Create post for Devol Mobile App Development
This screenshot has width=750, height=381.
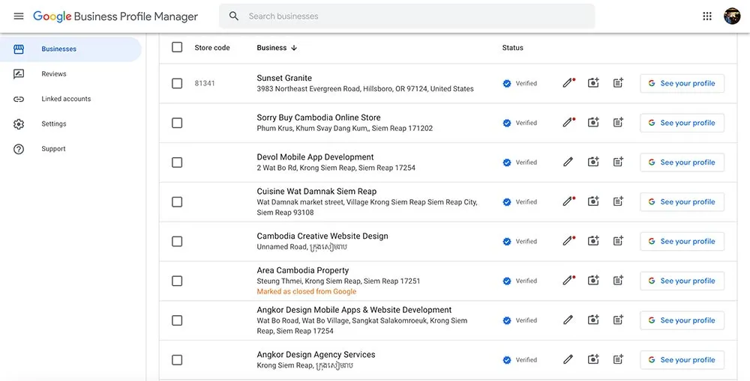coord(618,162)
